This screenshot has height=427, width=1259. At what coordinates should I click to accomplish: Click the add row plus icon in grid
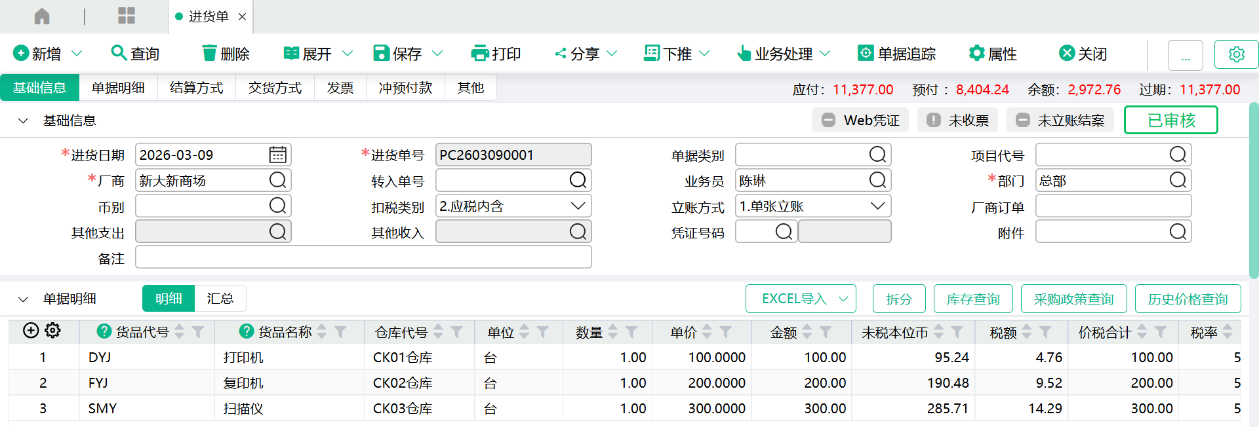(x=31, y=331)
